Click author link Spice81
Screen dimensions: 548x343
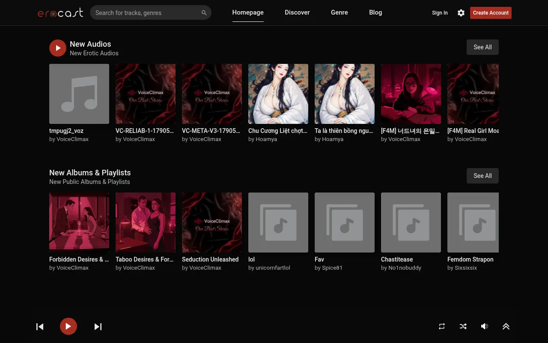tap(332, 268)
